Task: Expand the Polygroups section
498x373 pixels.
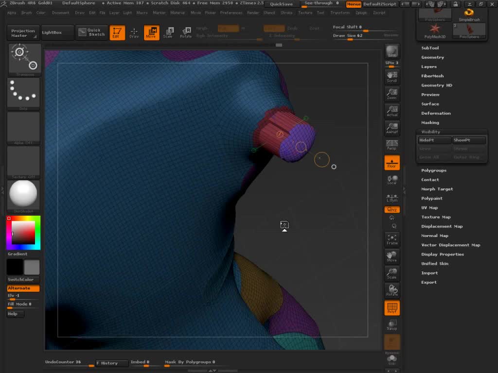Action: pyautogui.click(x=434, y=170)
